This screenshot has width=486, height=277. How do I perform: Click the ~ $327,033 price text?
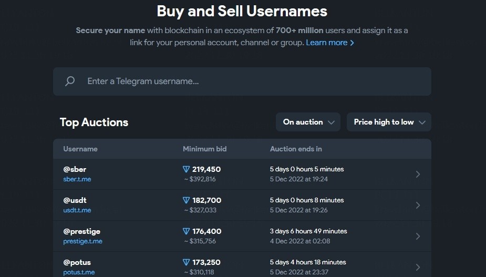pos(200,210)
